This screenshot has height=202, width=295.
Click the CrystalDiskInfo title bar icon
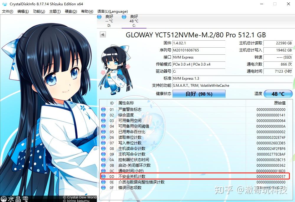point(5,4)
